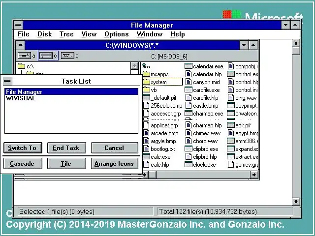This screenshot has width=315, height=236.
Task: Select argyle.bmp file
Action: point(159,141)
